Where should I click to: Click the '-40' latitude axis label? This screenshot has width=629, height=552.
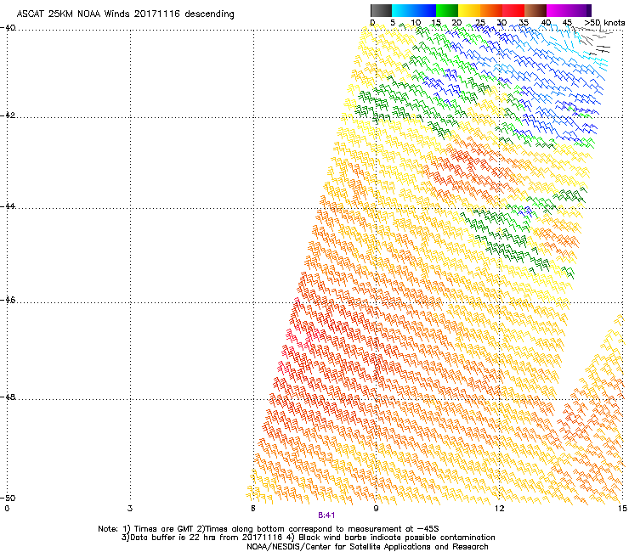click(x=8, y=28)
